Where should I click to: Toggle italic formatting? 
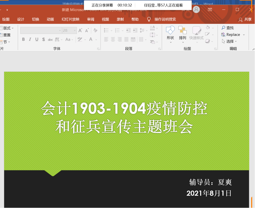point(30,39)
